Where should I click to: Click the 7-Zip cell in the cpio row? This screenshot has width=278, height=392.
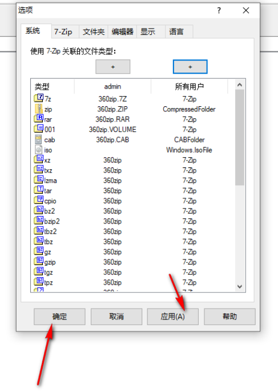click(190, 201)
